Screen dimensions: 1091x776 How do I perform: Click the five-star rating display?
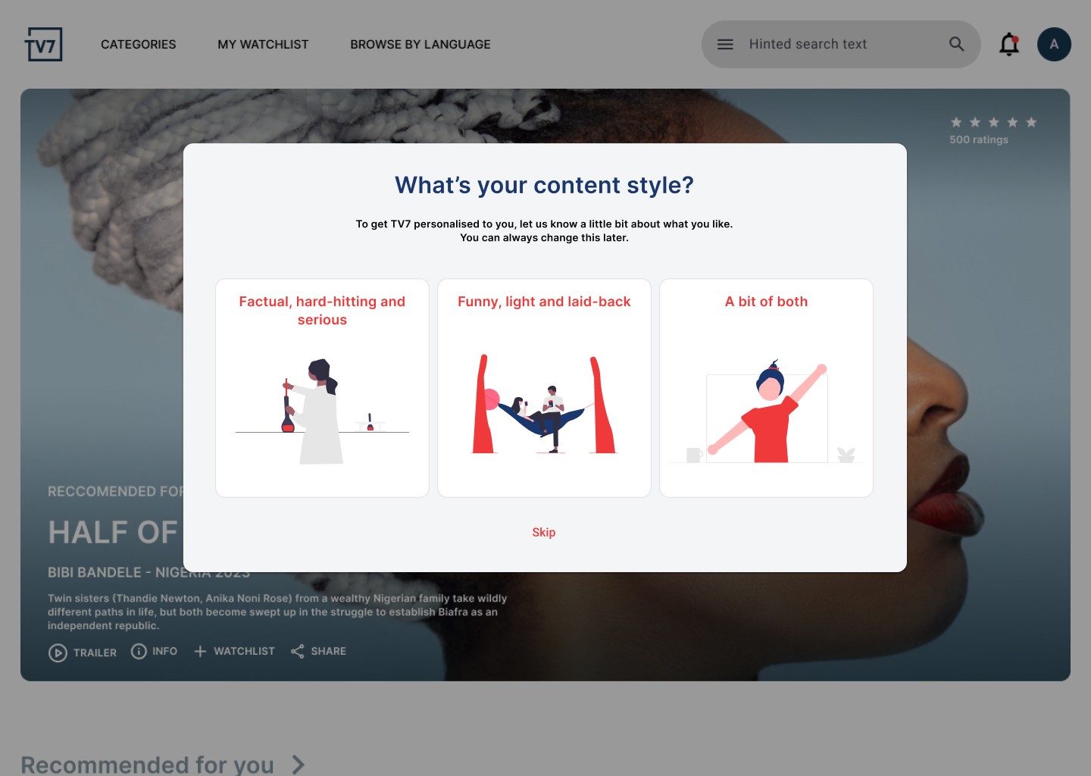[x=993, y=122]
